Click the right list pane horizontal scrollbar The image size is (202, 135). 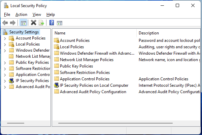[x=115, y=123]
